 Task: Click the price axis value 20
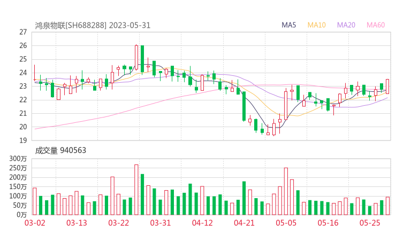[x=23, y=127]
